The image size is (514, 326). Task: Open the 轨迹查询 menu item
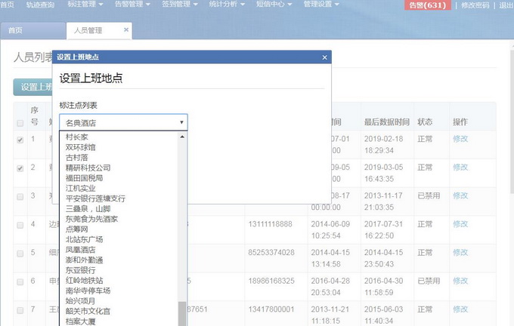40,5
